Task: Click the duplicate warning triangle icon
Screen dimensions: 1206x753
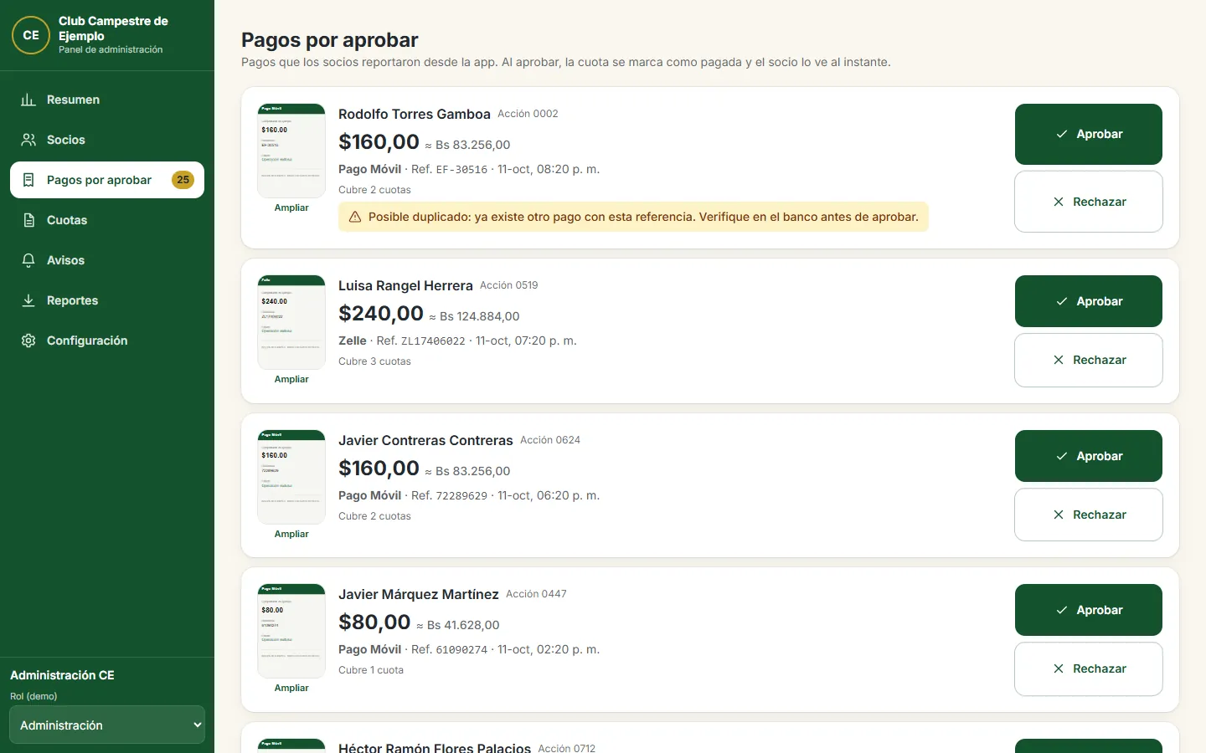Action: [x=355, y=217]
